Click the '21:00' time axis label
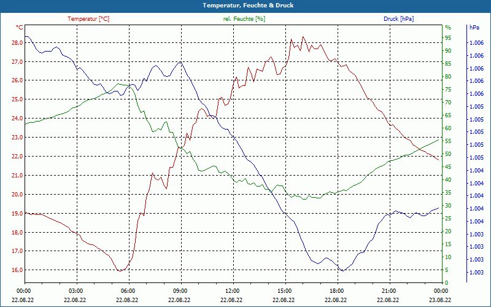 (x=389, y=291)
